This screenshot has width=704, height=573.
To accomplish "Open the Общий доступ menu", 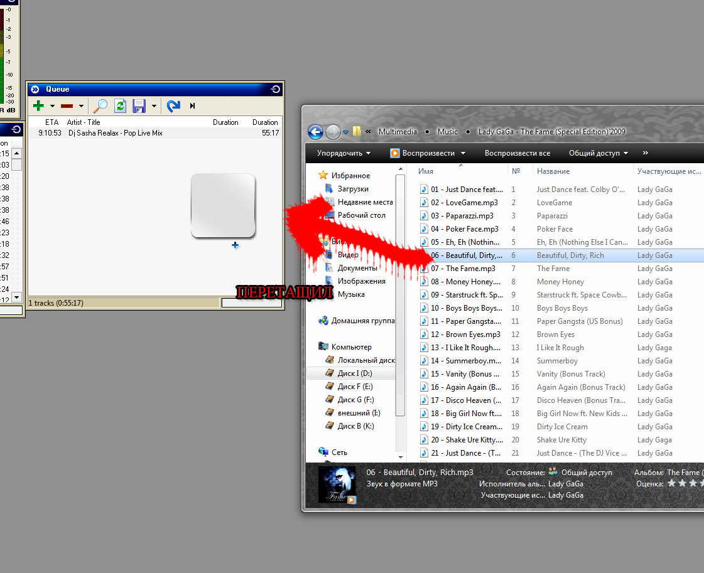I will click(598, 153).
